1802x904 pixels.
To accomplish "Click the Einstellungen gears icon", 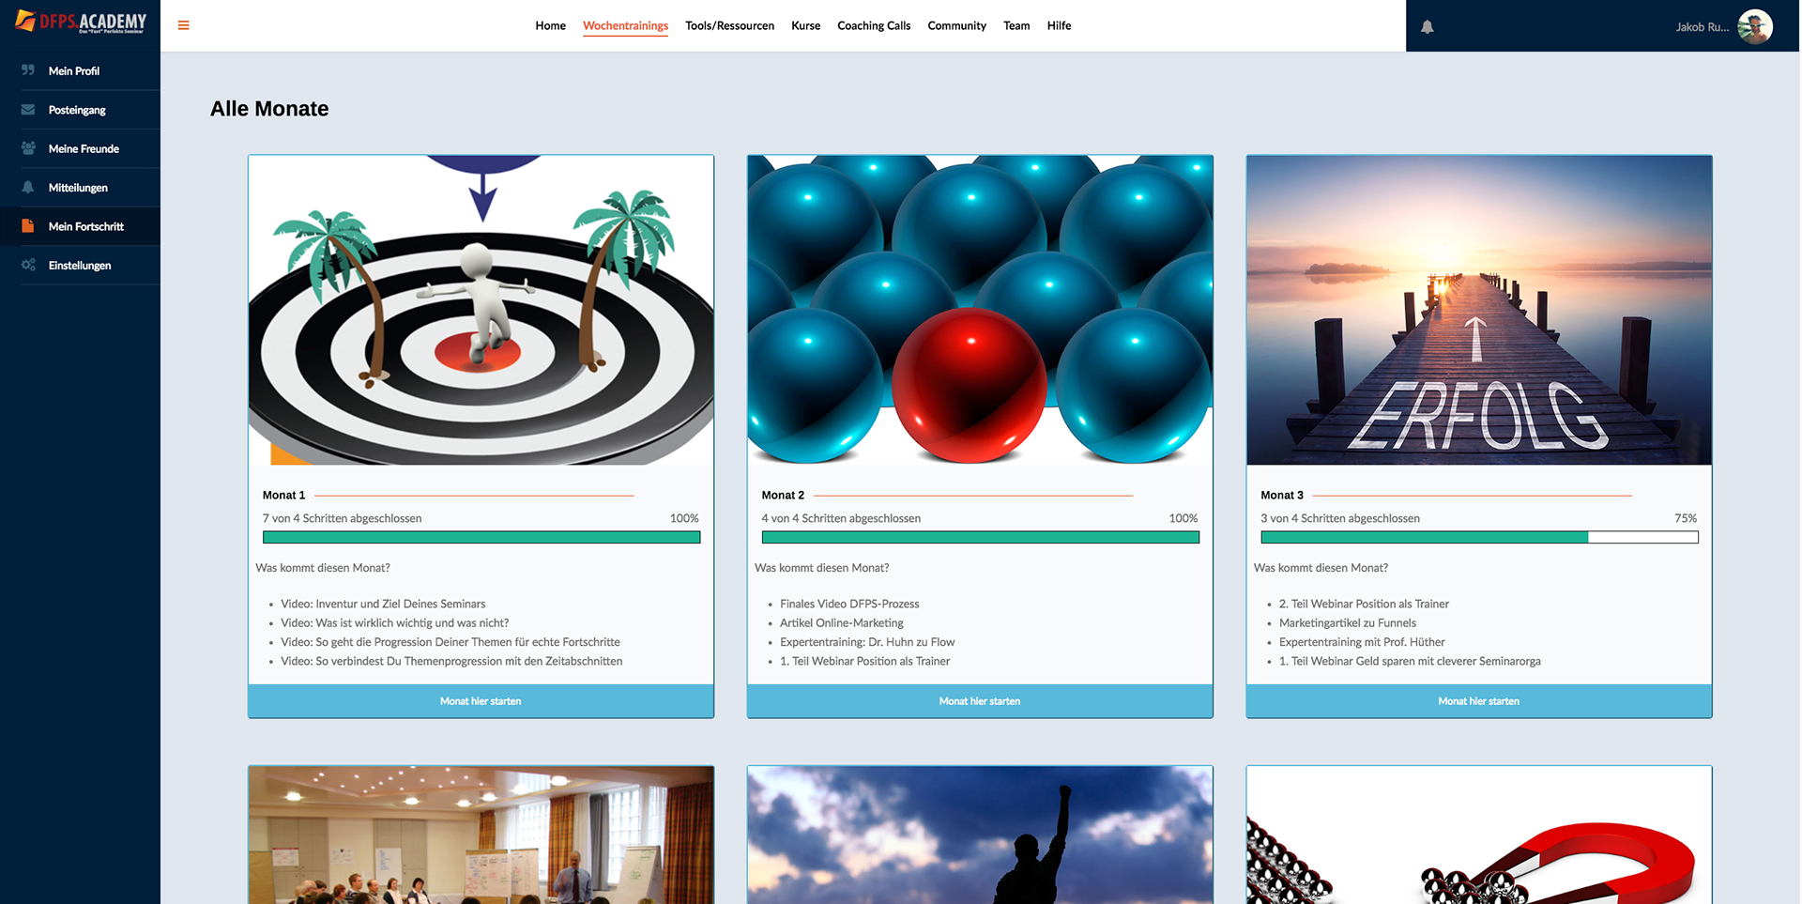I will tap(28, 265).
